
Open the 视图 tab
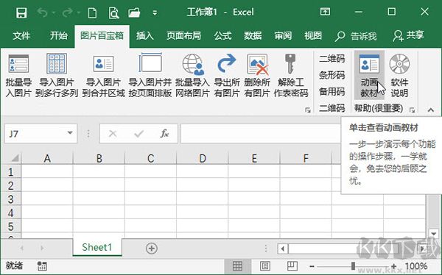point(313,36)
